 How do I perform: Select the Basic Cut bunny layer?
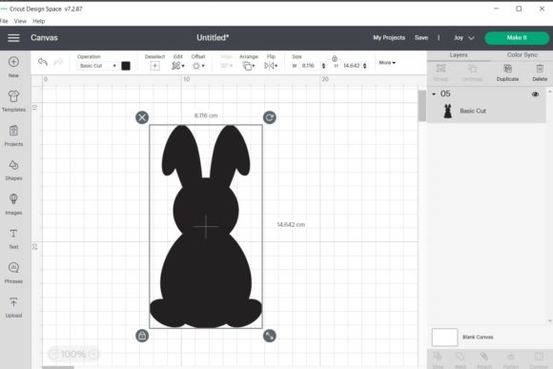tap(486, 112)
